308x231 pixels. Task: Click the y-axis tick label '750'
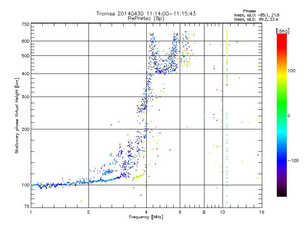(25, 24)
